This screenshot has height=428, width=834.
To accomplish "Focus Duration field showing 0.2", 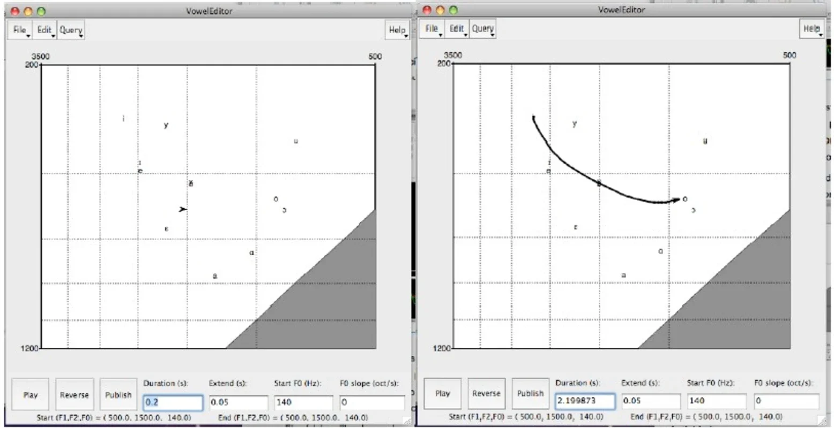I will click(x=173, y=402).
